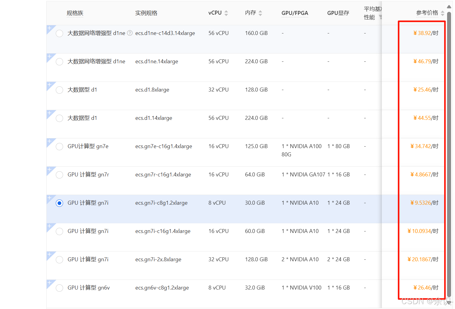Click GPU计算型 gn7e family text

(x=88, y=146)
